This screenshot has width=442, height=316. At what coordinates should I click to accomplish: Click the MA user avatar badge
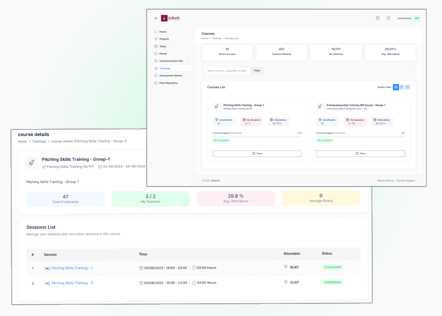pyautogui.click(x=417, y=18)
